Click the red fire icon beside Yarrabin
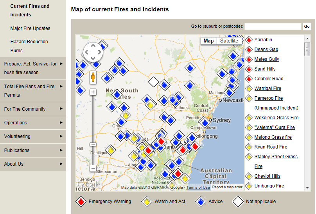The width and height of the screenshot is (316, 214). (x=249, y=40)
